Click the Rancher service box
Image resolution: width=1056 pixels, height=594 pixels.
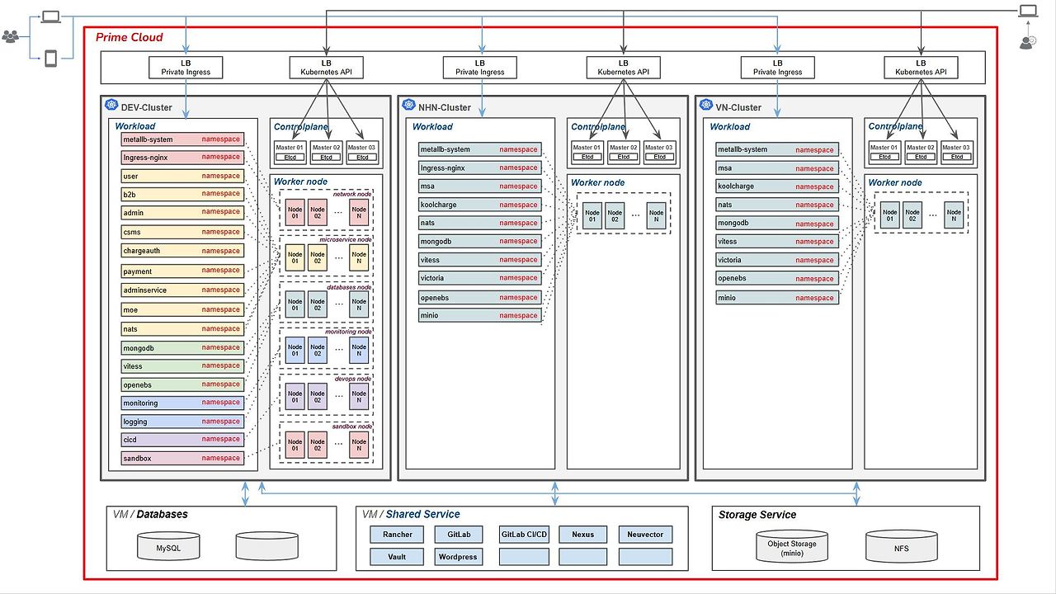point(398,535)
